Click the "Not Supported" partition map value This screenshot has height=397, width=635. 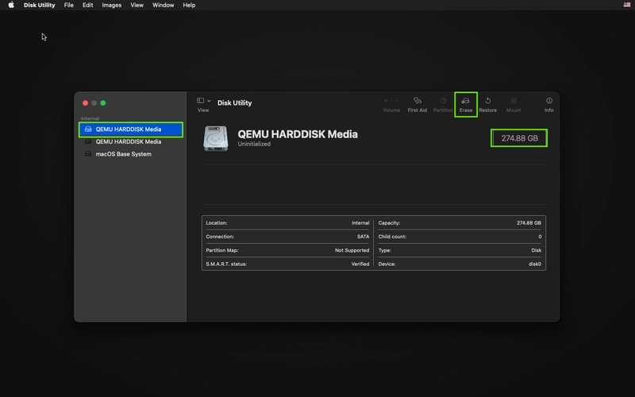(352, 250)
